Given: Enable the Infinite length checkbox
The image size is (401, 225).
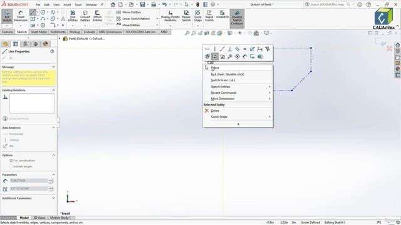Looking at the screenshot, I should point(11,166).
